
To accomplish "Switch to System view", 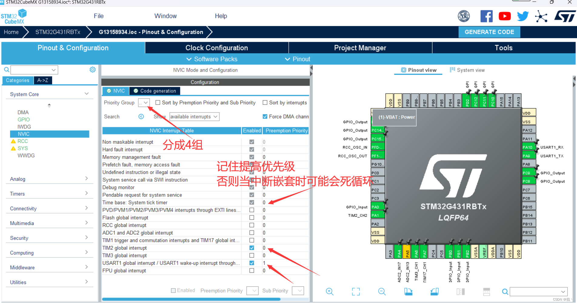I will click(467, 70).
